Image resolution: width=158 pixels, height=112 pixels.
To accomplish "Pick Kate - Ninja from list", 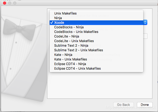I will (x=96, y=55).
